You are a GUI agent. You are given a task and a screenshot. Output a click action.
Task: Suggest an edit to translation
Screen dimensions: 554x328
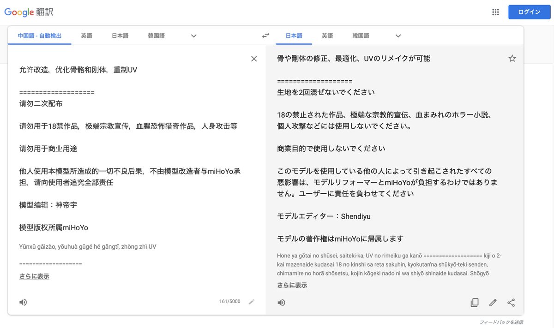(493, 303)
